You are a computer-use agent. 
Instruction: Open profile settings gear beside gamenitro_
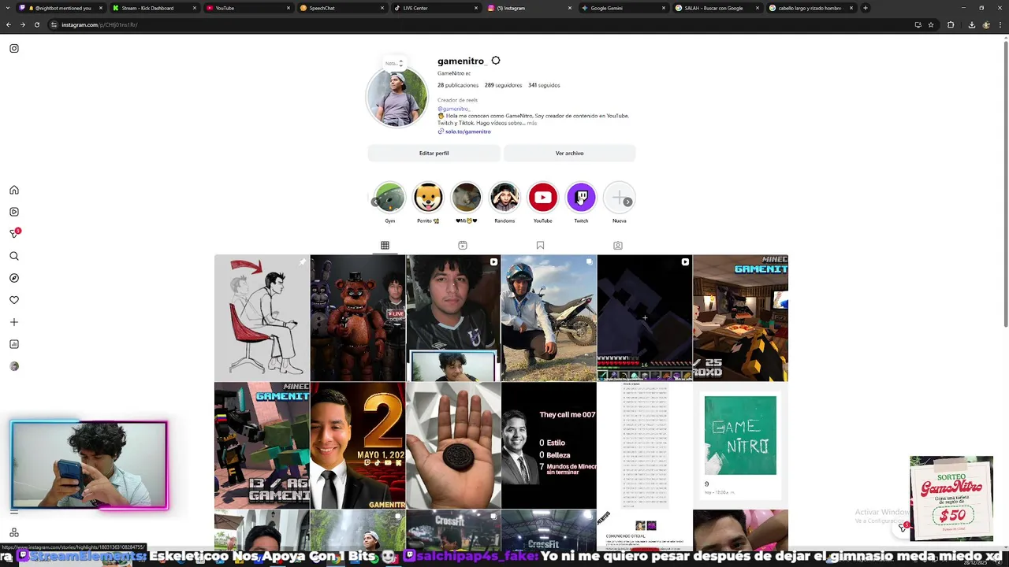tap(496, 61)
